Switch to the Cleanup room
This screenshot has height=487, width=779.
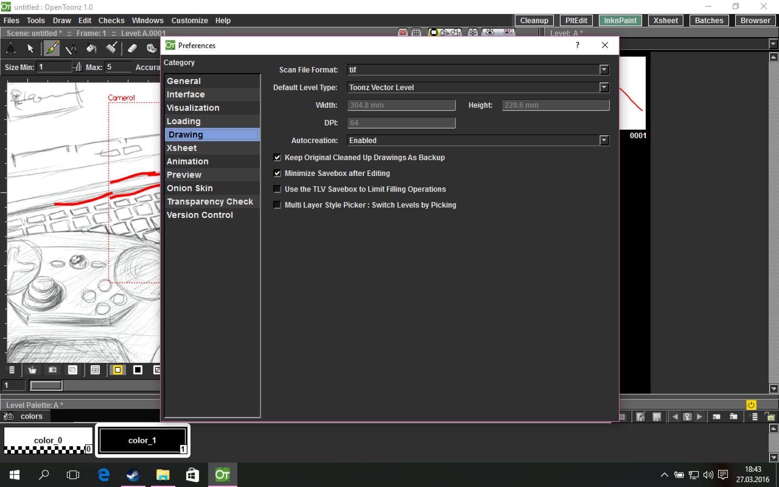(534, 20)
